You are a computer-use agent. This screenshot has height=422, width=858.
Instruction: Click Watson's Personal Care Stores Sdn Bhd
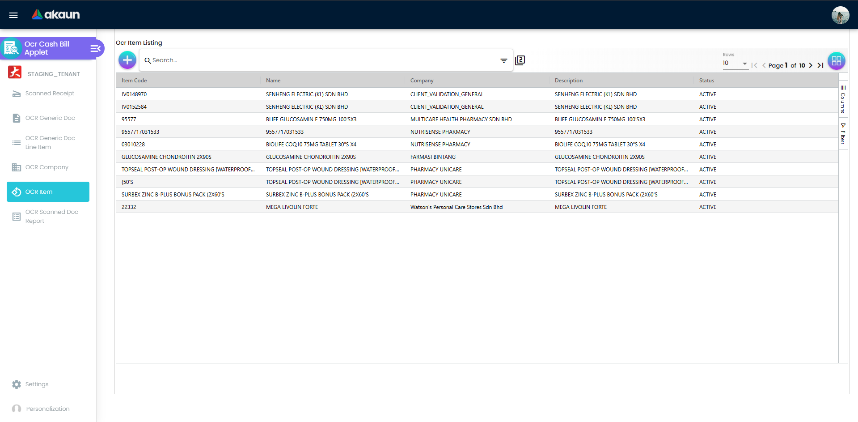tap(477, 207)
